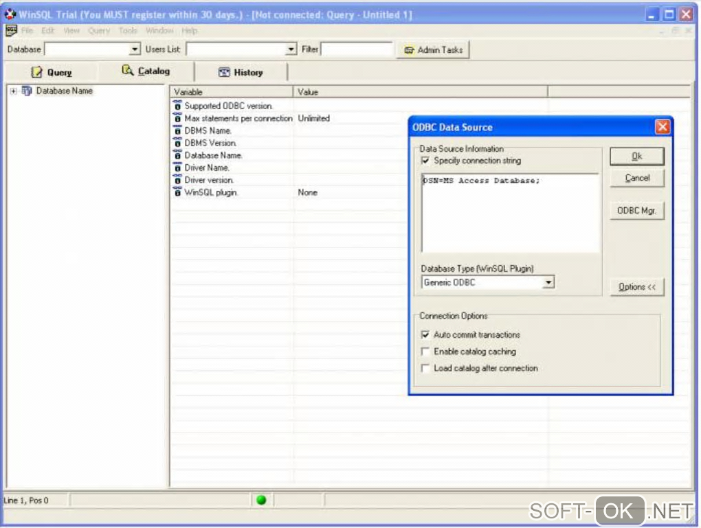Click the Variable column header
Image resolution: width=701 pixels, height=528 pixels.
coord(231,92)
